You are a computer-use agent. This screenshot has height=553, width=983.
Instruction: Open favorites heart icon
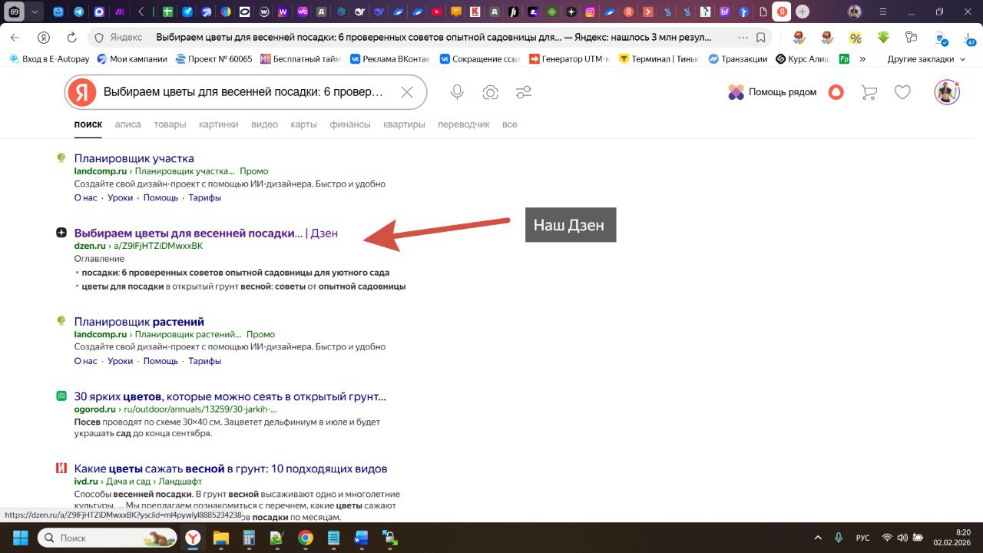[902, 92]
